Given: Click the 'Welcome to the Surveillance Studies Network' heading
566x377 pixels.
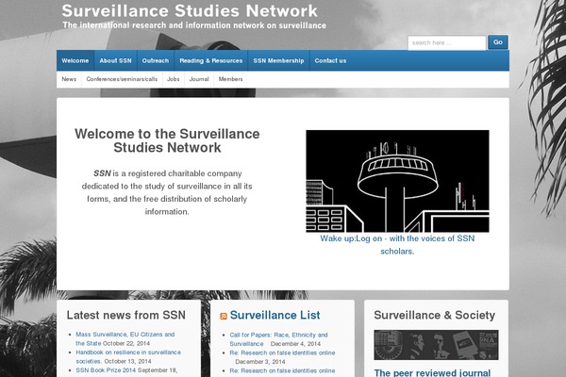Looking at the screenshot, I should pyautogui.click(x=167, y=140).
